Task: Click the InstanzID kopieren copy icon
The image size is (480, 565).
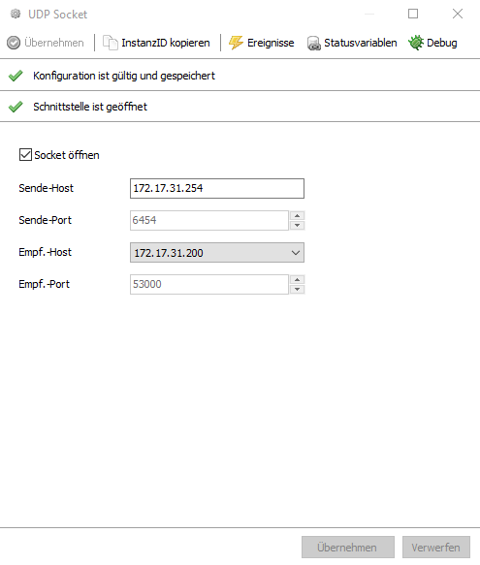Action: point(111,43)
